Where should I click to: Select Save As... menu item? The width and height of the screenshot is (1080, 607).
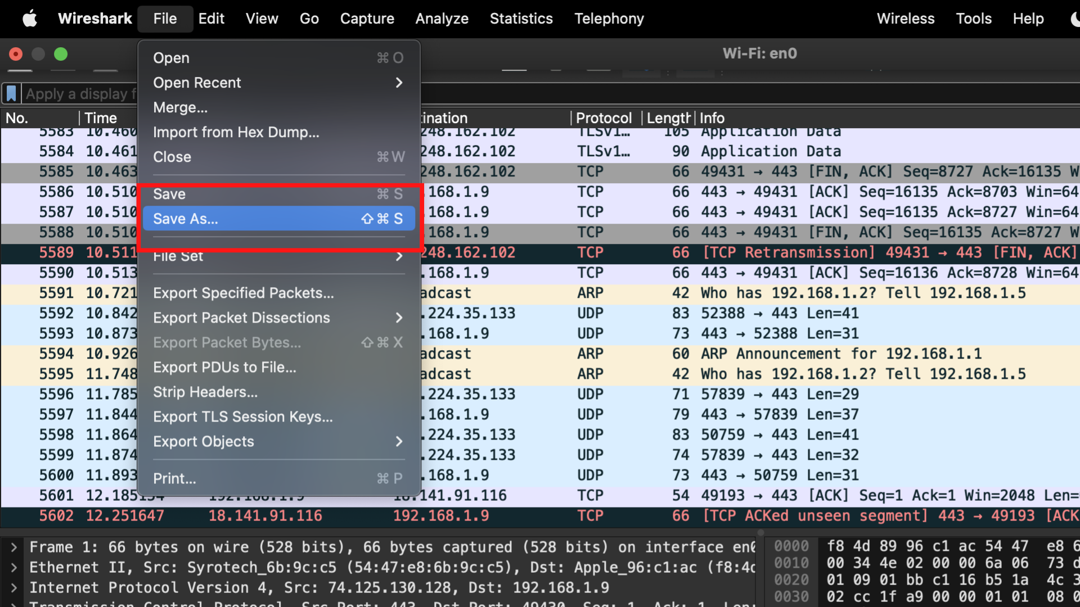(x=278, y=219)
